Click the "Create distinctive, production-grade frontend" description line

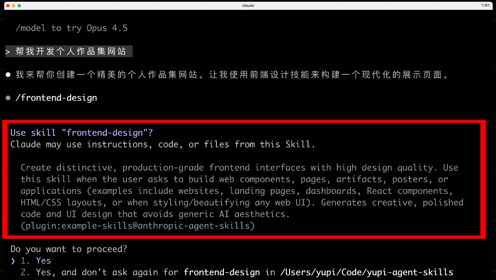pos(239,167)
